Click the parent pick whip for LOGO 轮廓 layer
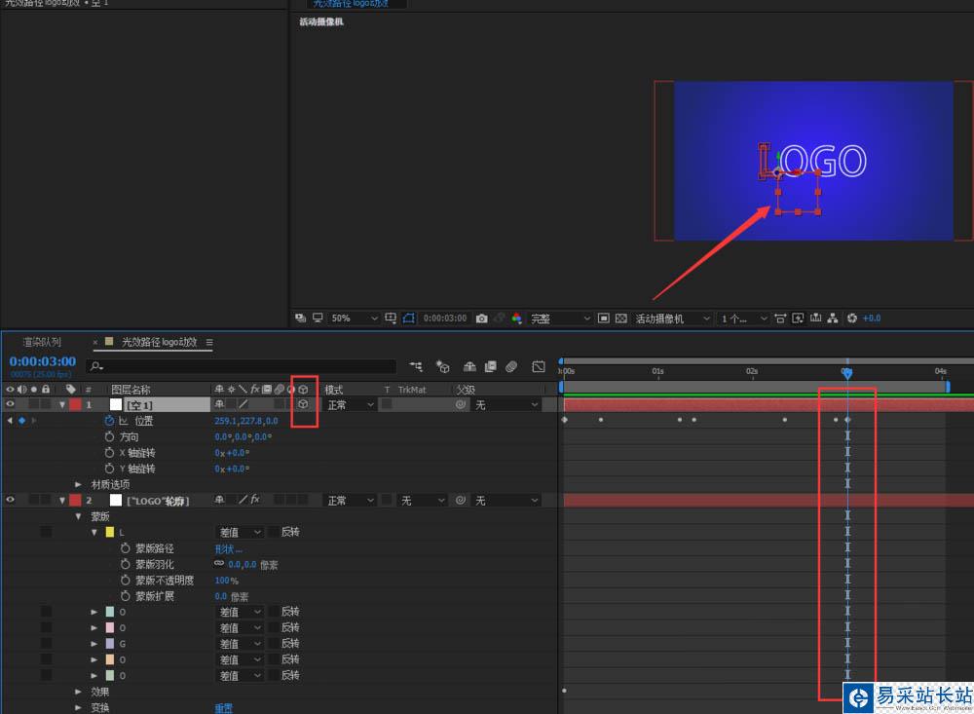This screenshot has height=714, width=974. click(461, 501)
